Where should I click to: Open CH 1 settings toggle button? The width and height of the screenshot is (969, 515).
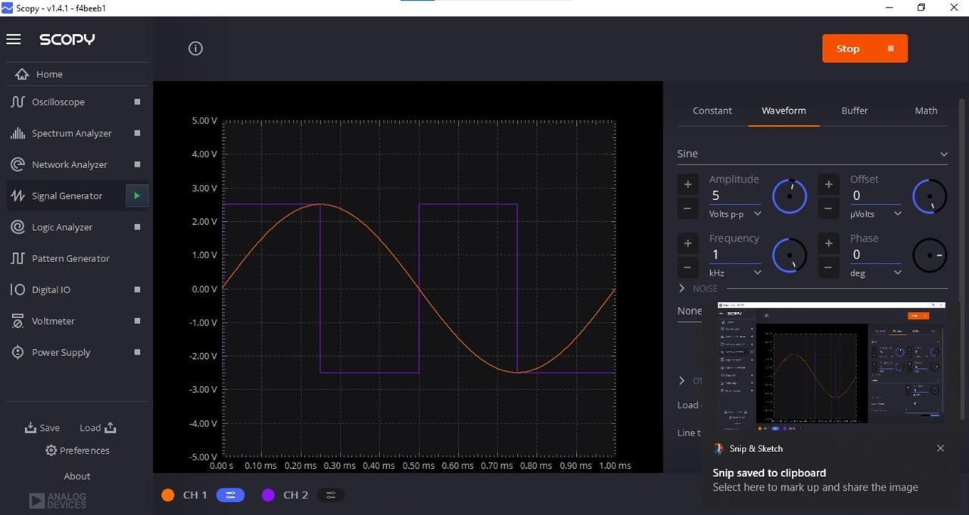(x=230, y=495)
